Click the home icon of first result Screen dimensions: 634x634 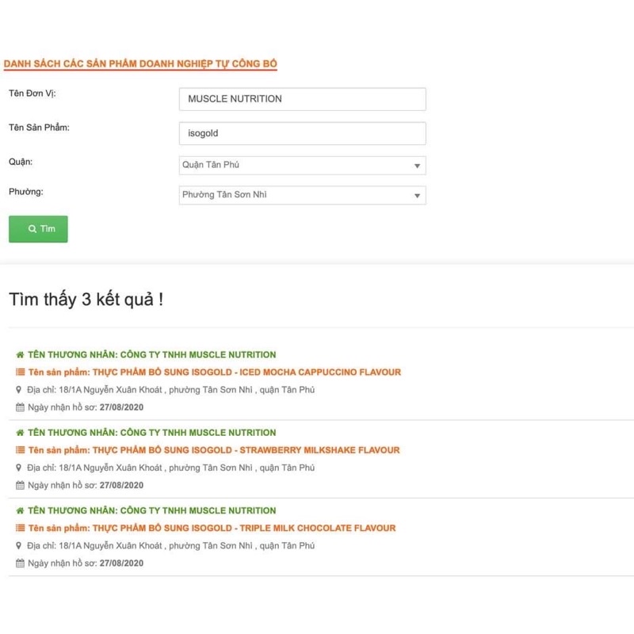(x=20, y=355)
